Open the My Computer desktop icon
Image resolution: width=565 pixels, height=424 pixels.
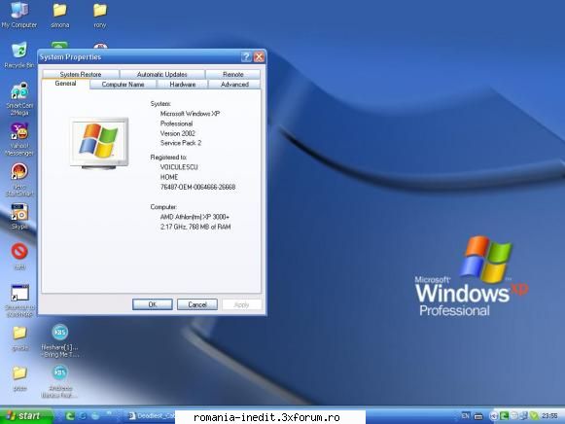click(19, 15)
